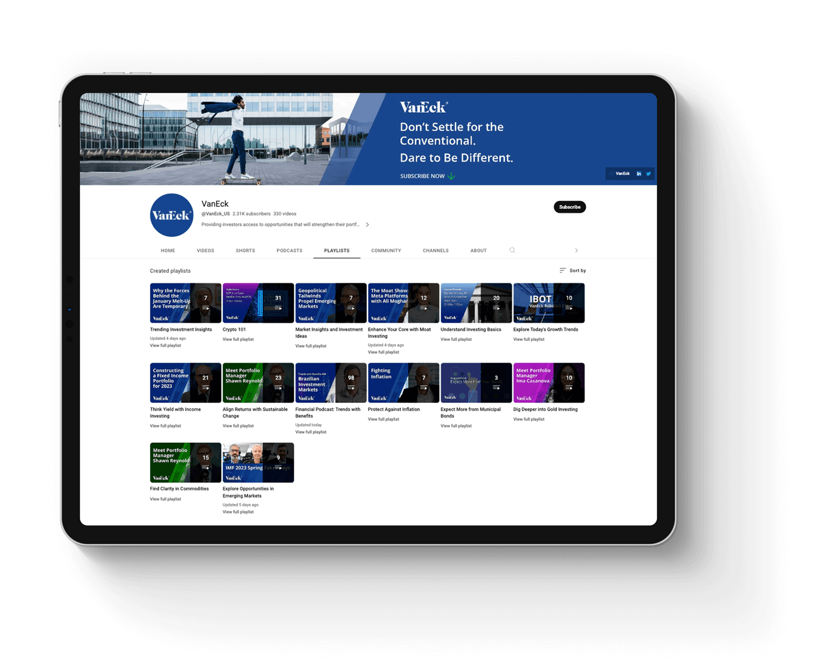Go to the Shorts tab
Image resolution: width=830 pixels, height=667 pixels.
[245, 251]
